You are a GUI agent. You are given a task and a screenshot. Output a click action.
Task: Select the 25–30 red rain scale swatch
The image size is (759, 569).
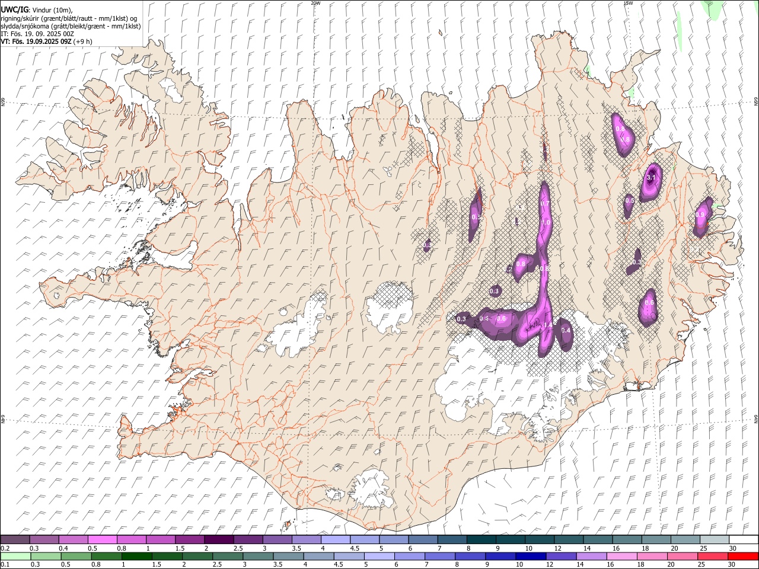(712, 557)
